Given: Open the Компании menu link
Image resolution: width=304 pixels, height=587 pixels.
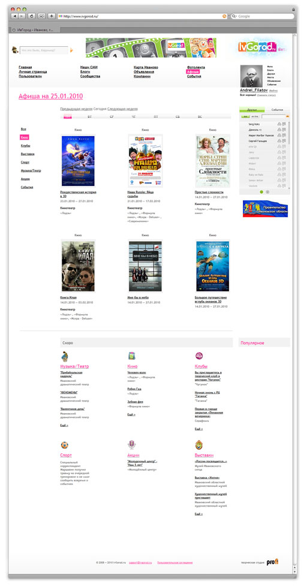Looking at the screenshot, I should click(142, 76).
